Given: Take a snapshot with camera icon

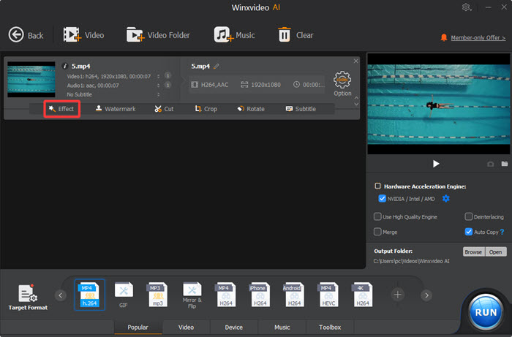Looking at the screenshot, I should tap(491, 164).
